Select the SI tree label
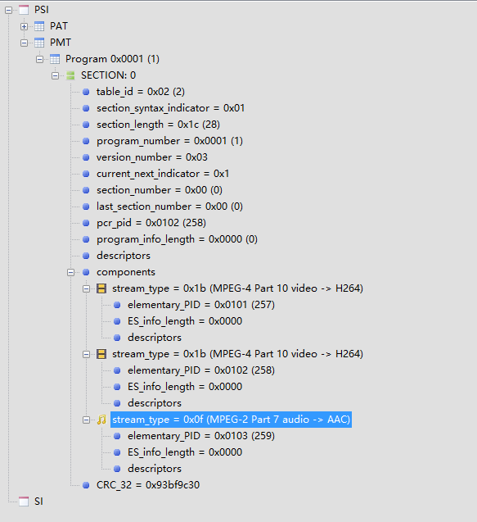 (39, 502)
